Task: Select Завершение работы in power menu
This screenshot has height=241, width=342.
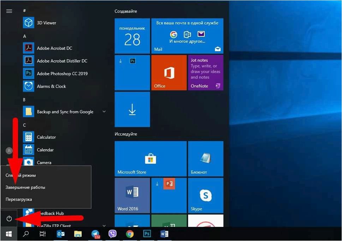Action: point(46,187)
